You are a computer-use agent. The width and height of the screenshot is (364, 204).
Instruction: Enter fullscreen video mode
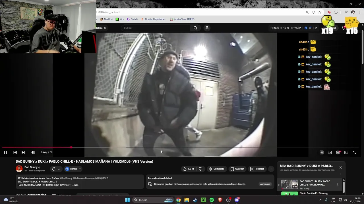(x=354, y=152)
